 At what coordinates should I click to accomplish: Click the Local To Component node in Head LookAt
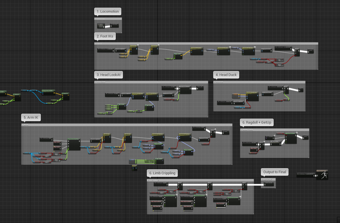pos(126,93)
